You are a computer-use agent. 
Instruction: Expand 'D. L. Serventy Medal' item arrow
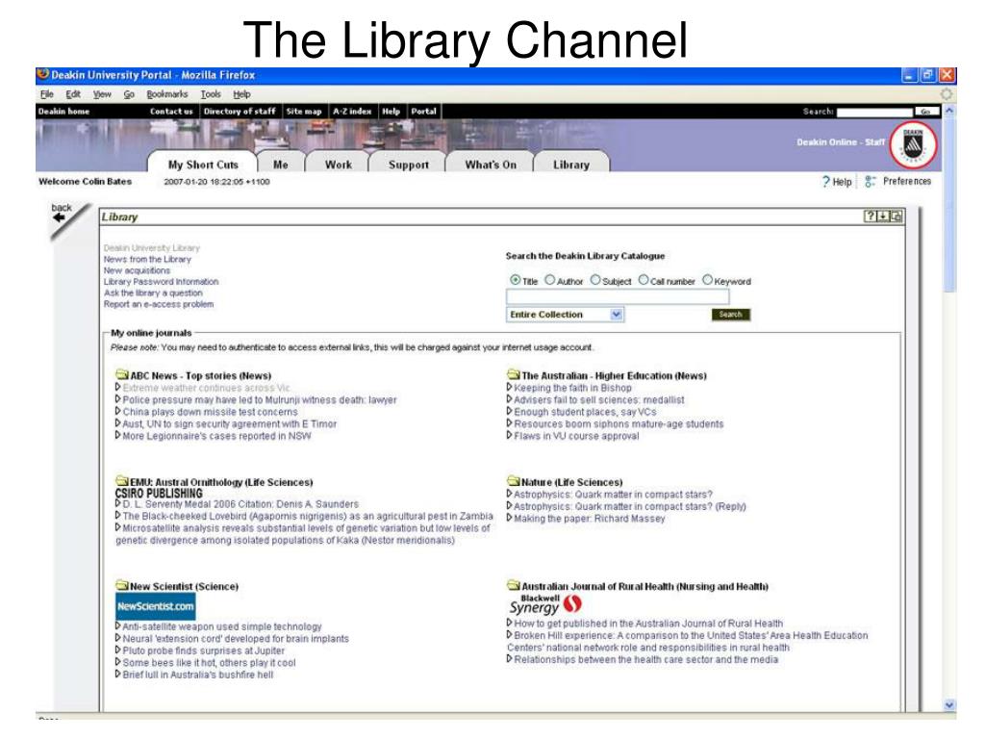coord(118,503)
